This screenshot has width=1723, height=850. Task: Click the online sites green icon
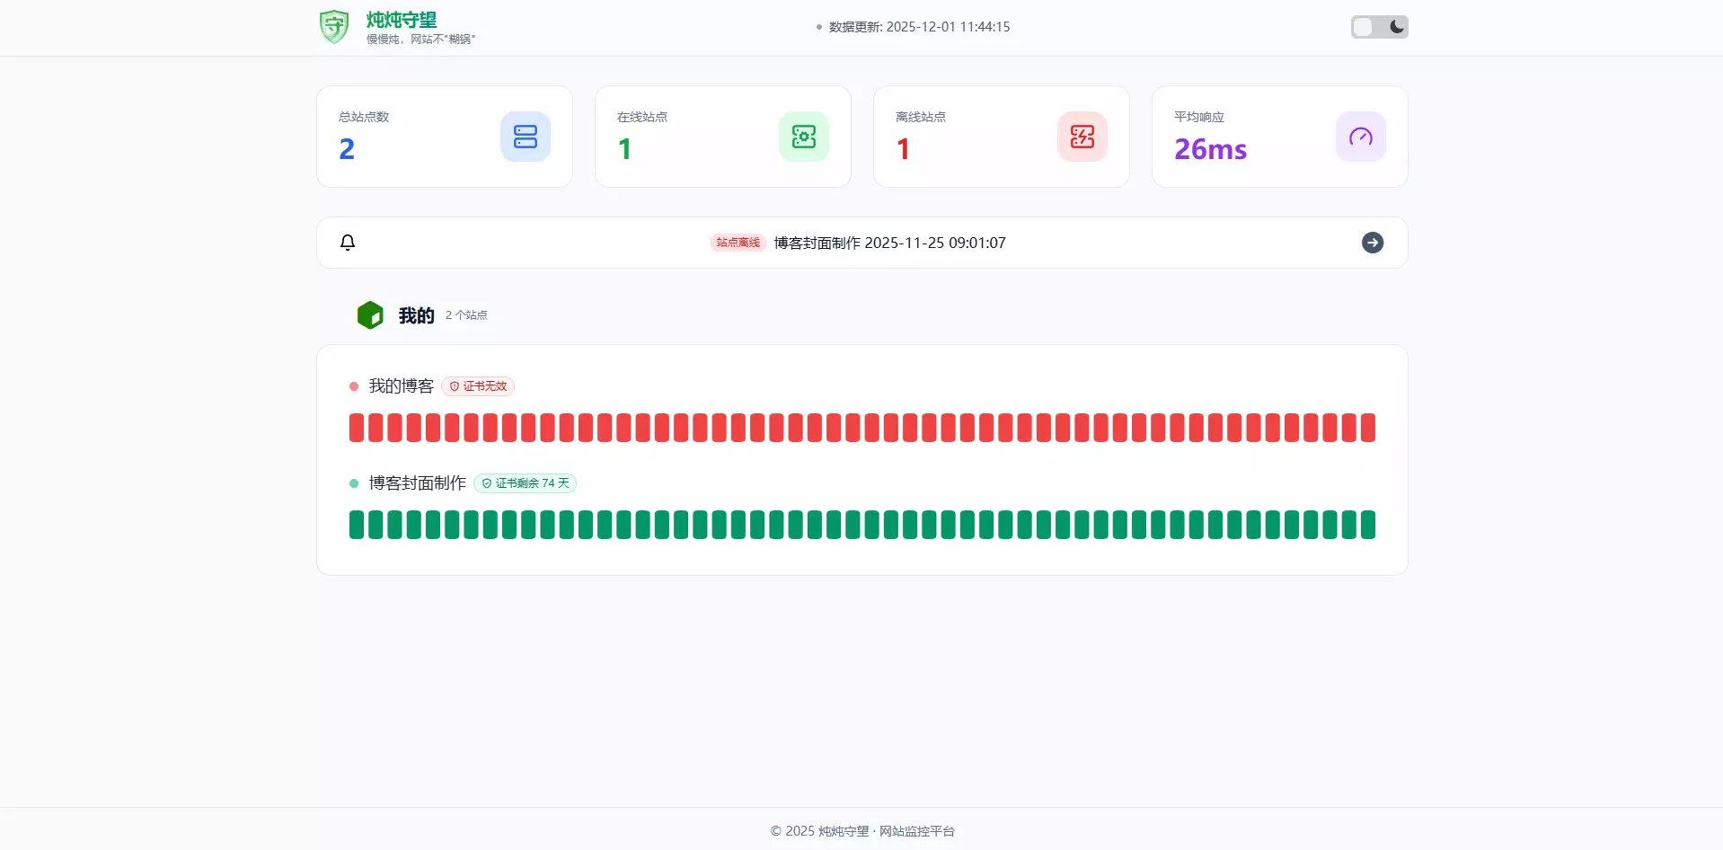[x=803, y=137]
